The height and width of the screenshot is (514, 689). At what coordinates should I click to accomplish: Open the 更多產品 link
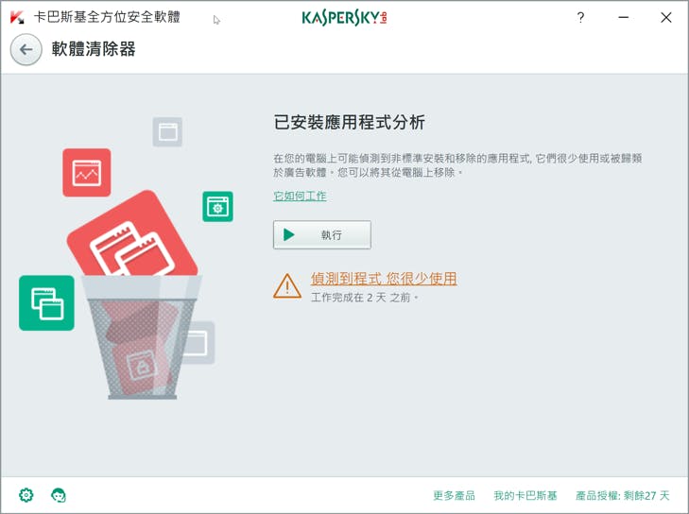(454, 495)
